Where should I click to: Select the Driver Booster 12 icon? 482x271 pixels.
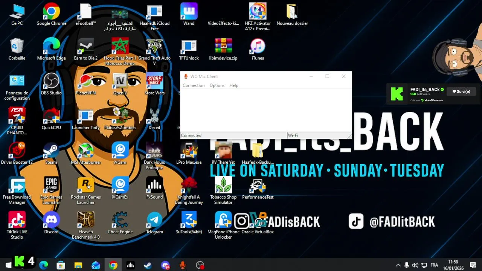point(17,154)
